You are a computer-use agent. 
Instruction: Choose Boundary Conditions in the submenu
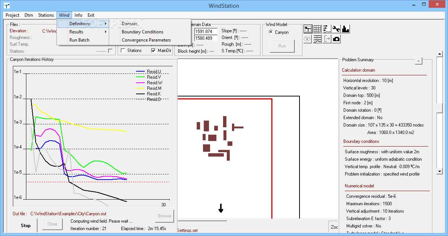point(143,32)
